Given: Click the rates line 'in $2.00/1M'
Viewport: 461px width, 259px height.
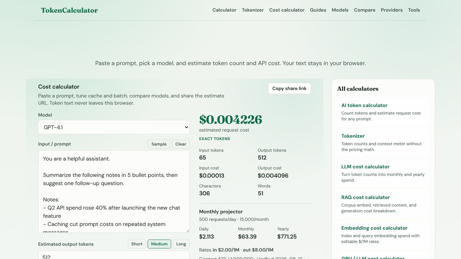Looking at the screenshot, I should tap(226, 250).
